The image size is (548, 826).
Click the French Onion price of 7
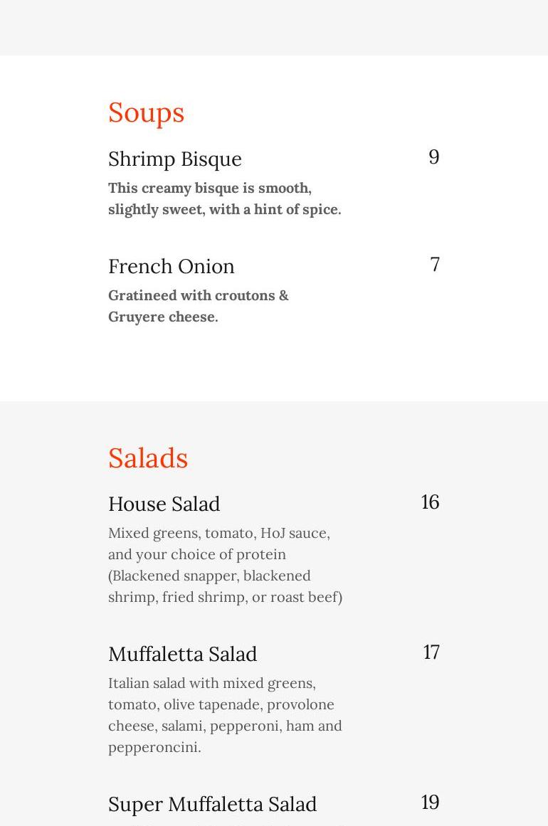(x=435, y=265)
